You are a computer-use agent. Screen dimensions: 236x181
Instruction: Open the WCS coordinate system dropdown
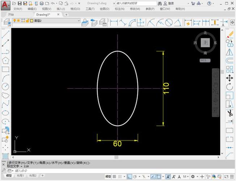click(205, 60)
